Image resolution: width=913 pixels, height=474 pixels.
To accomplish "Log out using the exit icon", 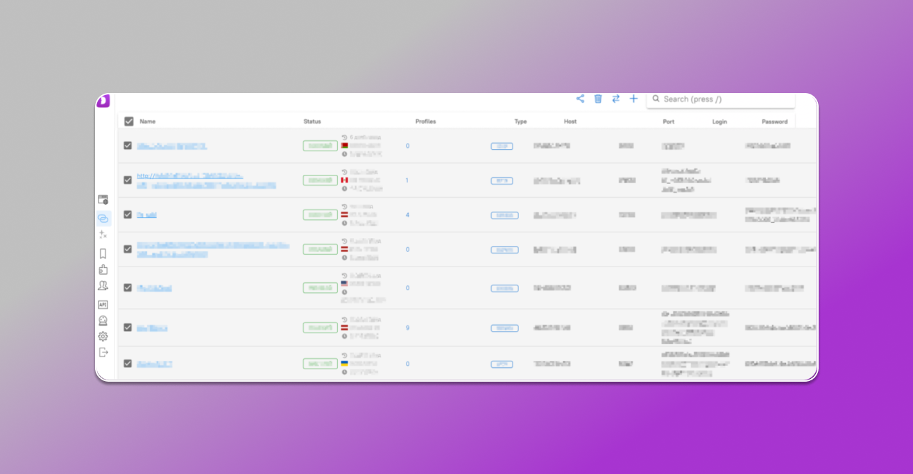I will click(x=103, y=352).
